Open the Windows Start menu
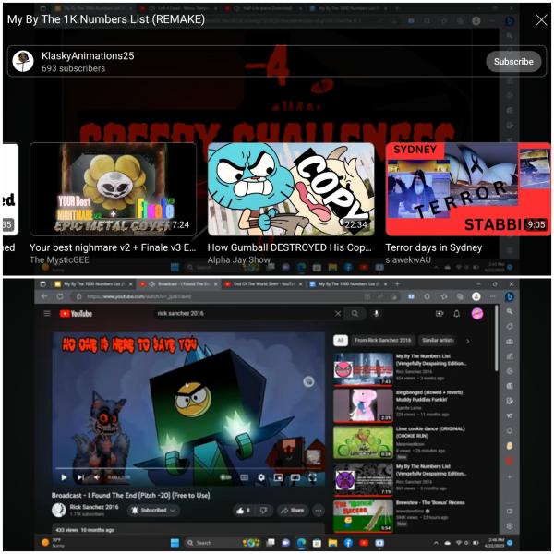The height and width of the screenshot is (554, 554). 175,542
